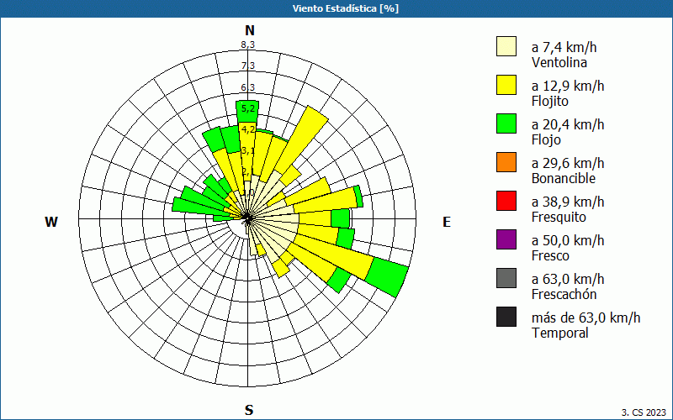The height and width of the screenshot is (420, 673).
Task: Click the 'a 12,9 km/h' legend text
Action: [x=568, y=86]
